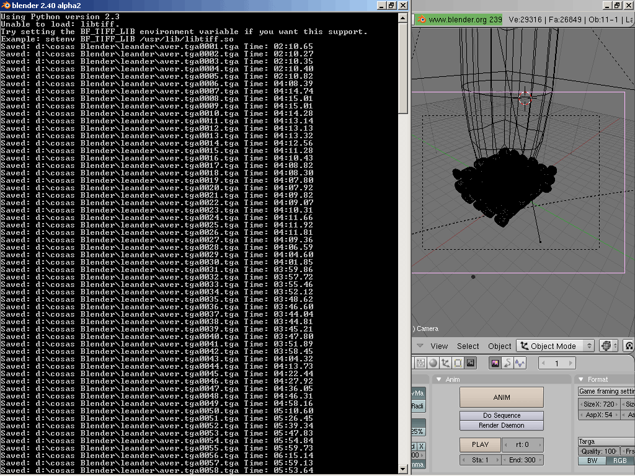This screenshot has width=635, height=476.
Task: Click the Ve:29316 vertex count text
Action: [x=525, y=19]
